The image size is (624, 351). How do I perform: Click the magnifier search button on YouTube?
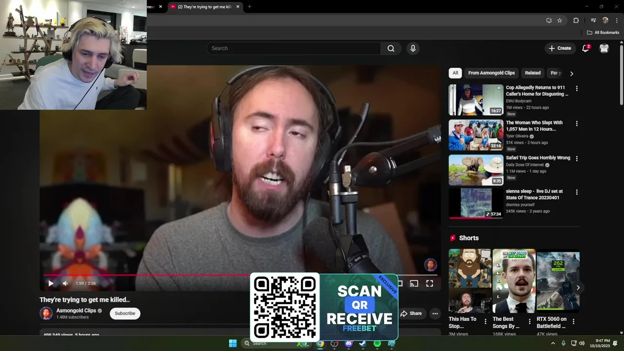pos(391,48)
